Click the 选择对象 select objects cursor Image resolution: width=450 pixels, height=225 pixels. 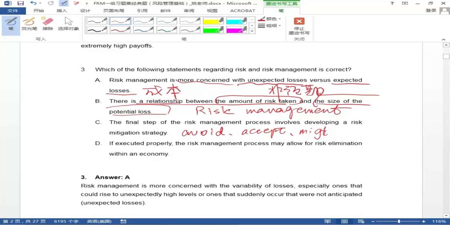68,24
